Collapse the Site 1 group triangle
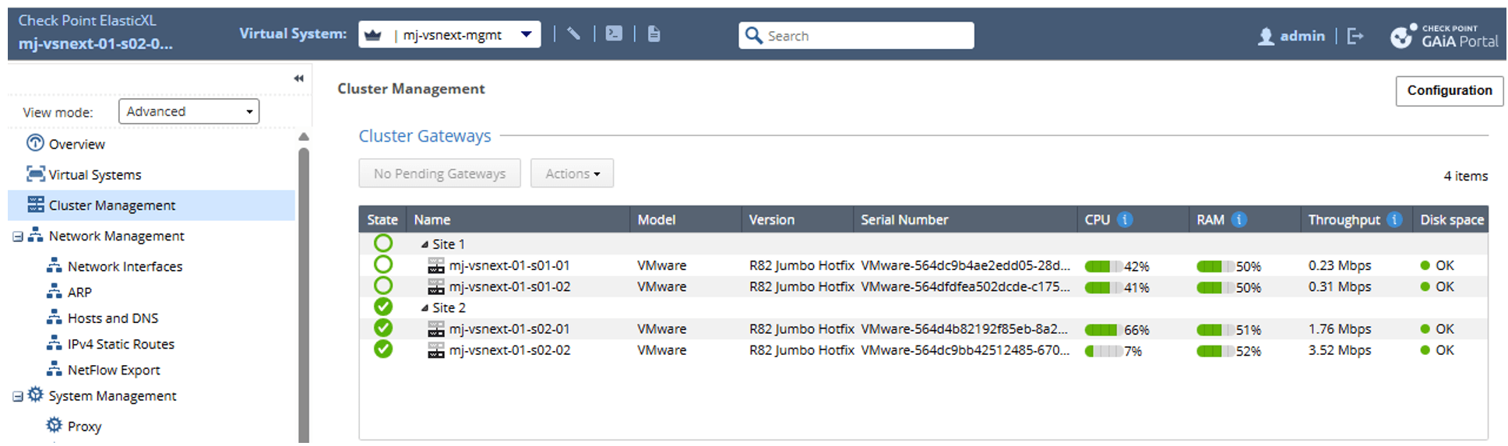Screen dimensions: 1508x446 425,244
